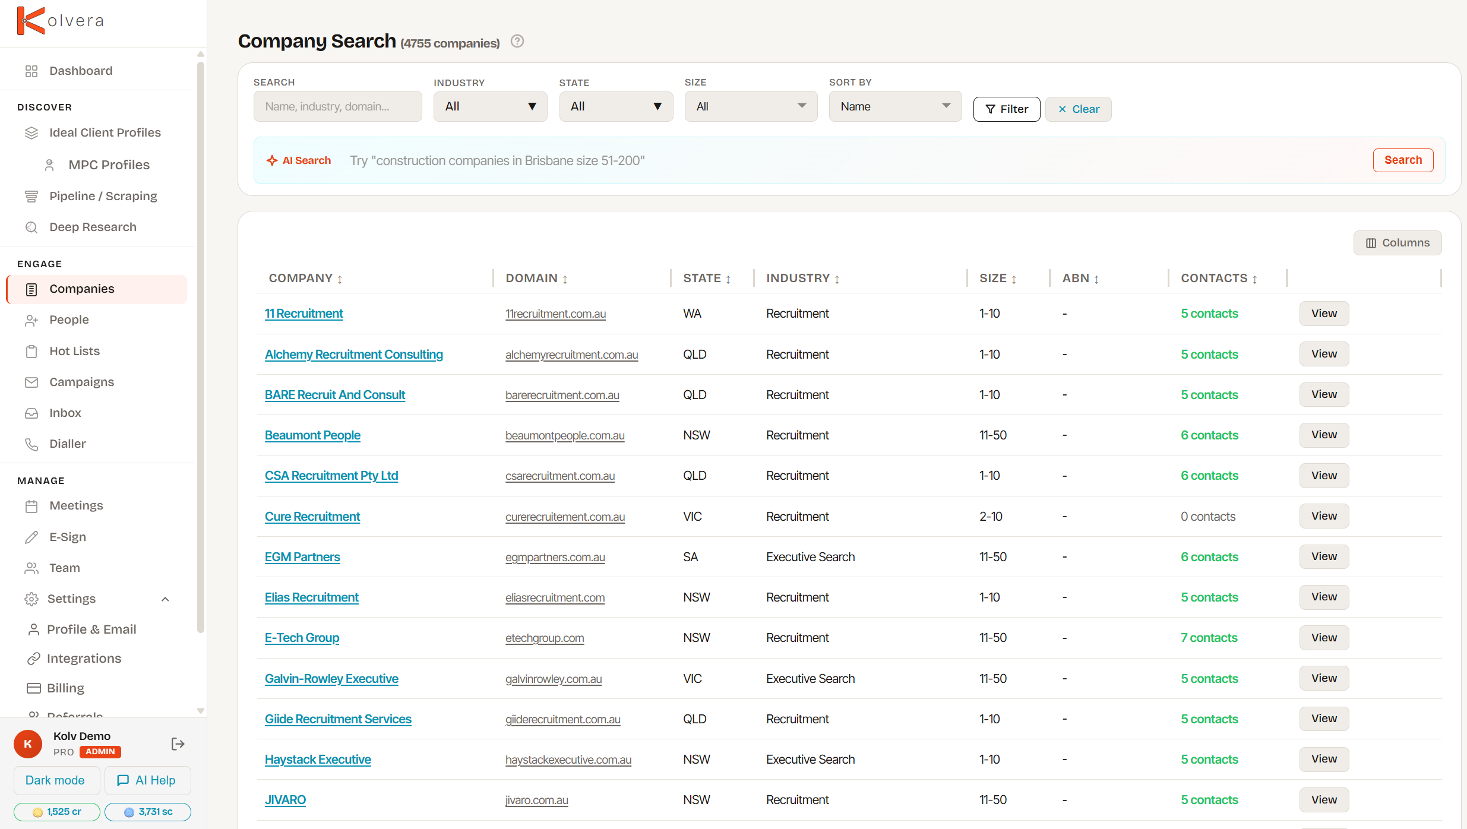
Task: Click the E-Sign pen icon
Action: point(31,537)
